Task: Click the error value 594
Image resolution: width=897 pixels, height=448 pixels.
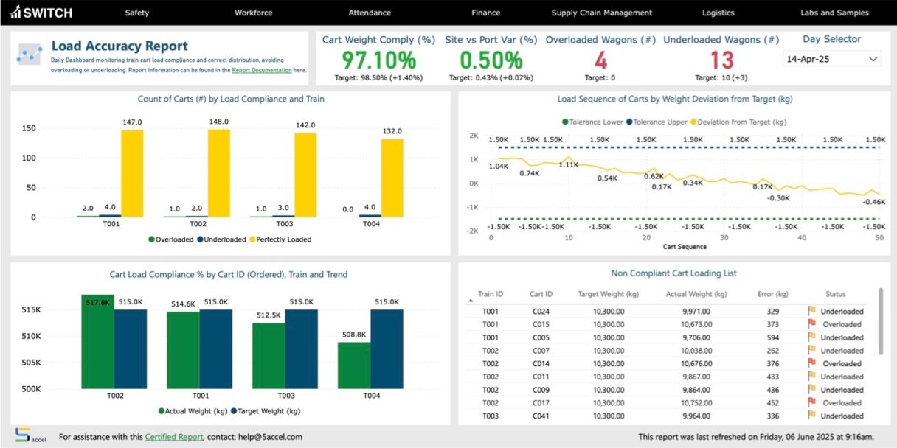Action: tap(772, 337)
